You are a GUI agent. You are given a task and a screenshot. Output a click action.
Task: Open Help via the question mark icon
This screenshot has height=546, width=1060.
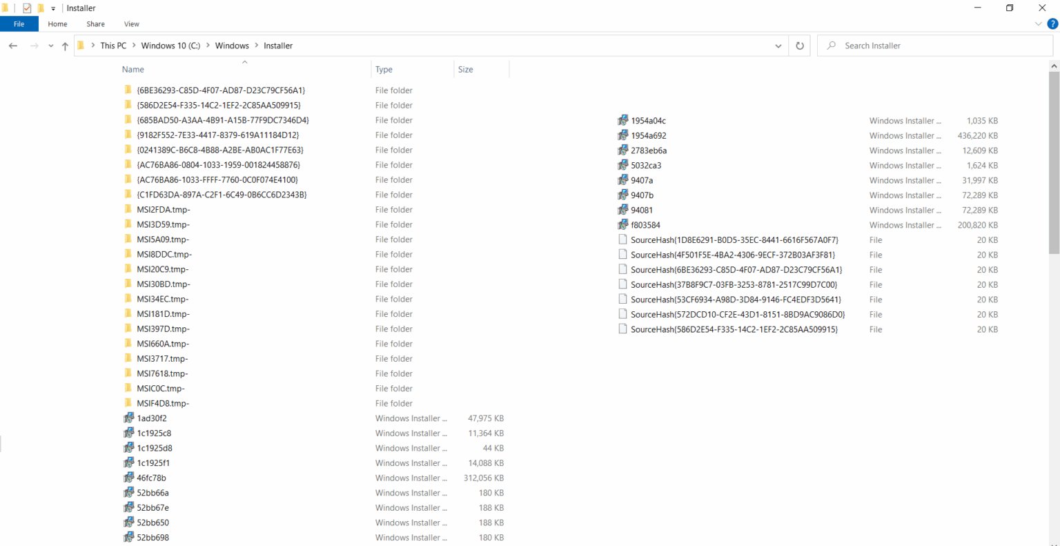pos(1052,23)
